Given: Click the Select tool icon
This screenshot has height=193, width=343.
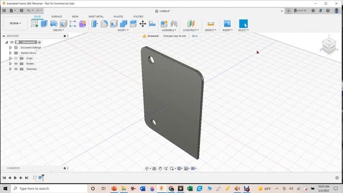Looking at the screenshot, I should click(x=243, y=24).
